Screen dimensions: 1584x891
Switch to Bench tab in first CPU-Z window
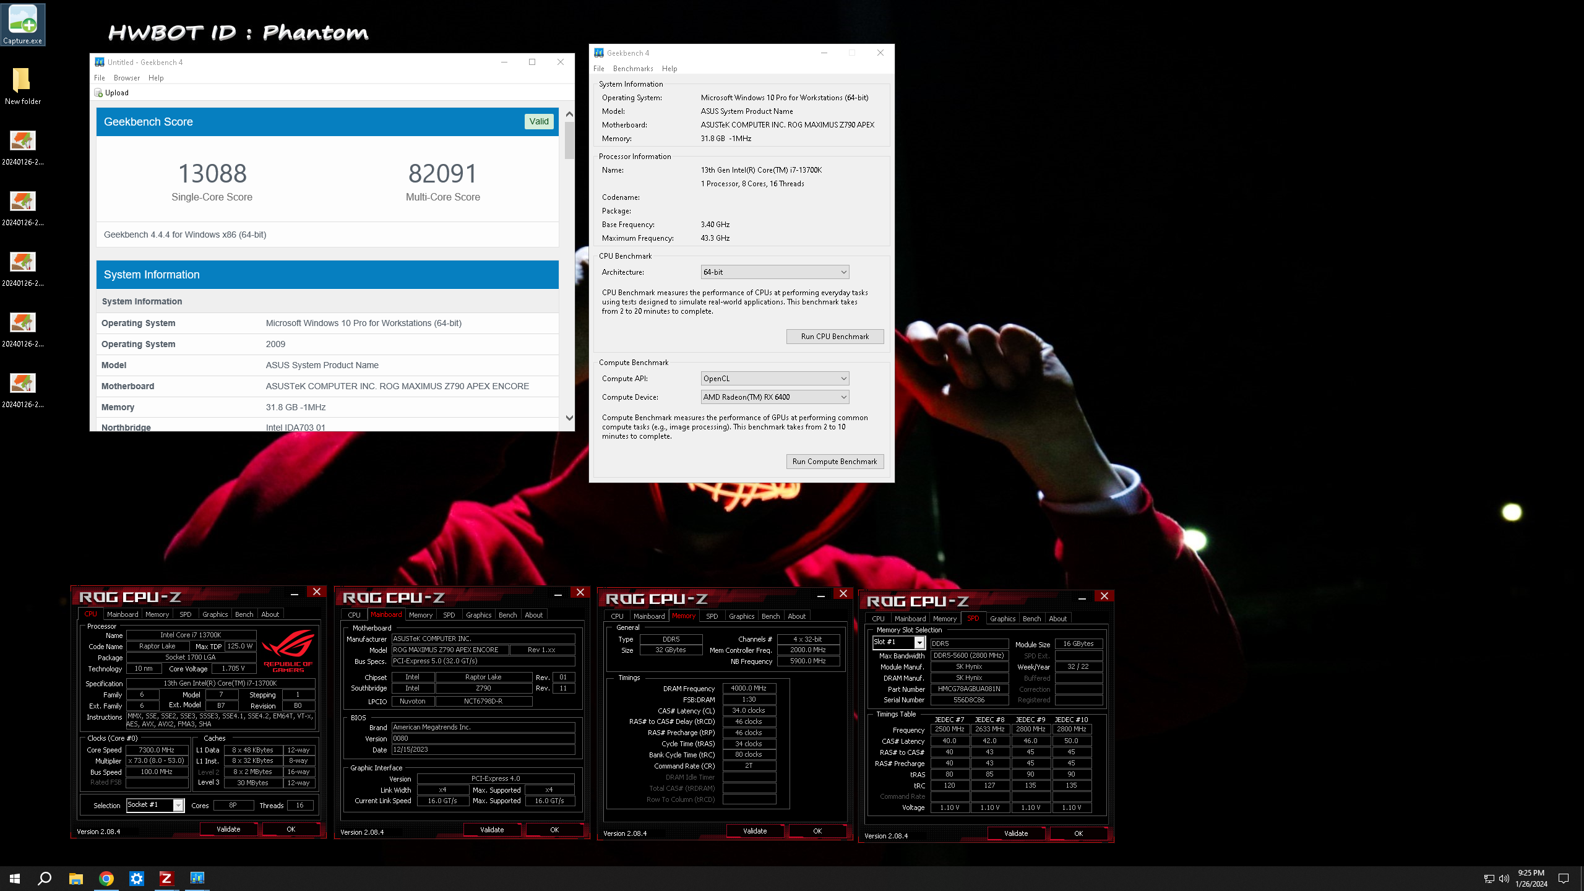tap(244, 614)
